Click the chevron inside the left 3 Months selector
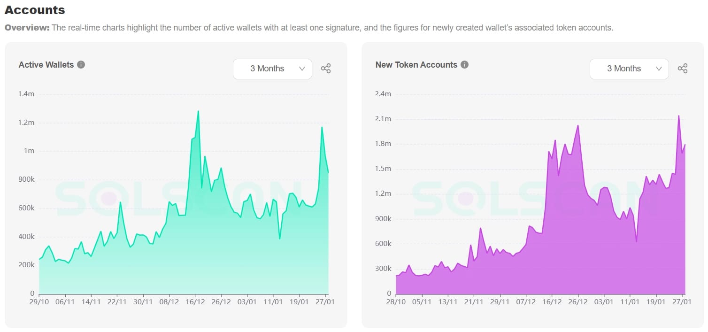 pos(302,69)
